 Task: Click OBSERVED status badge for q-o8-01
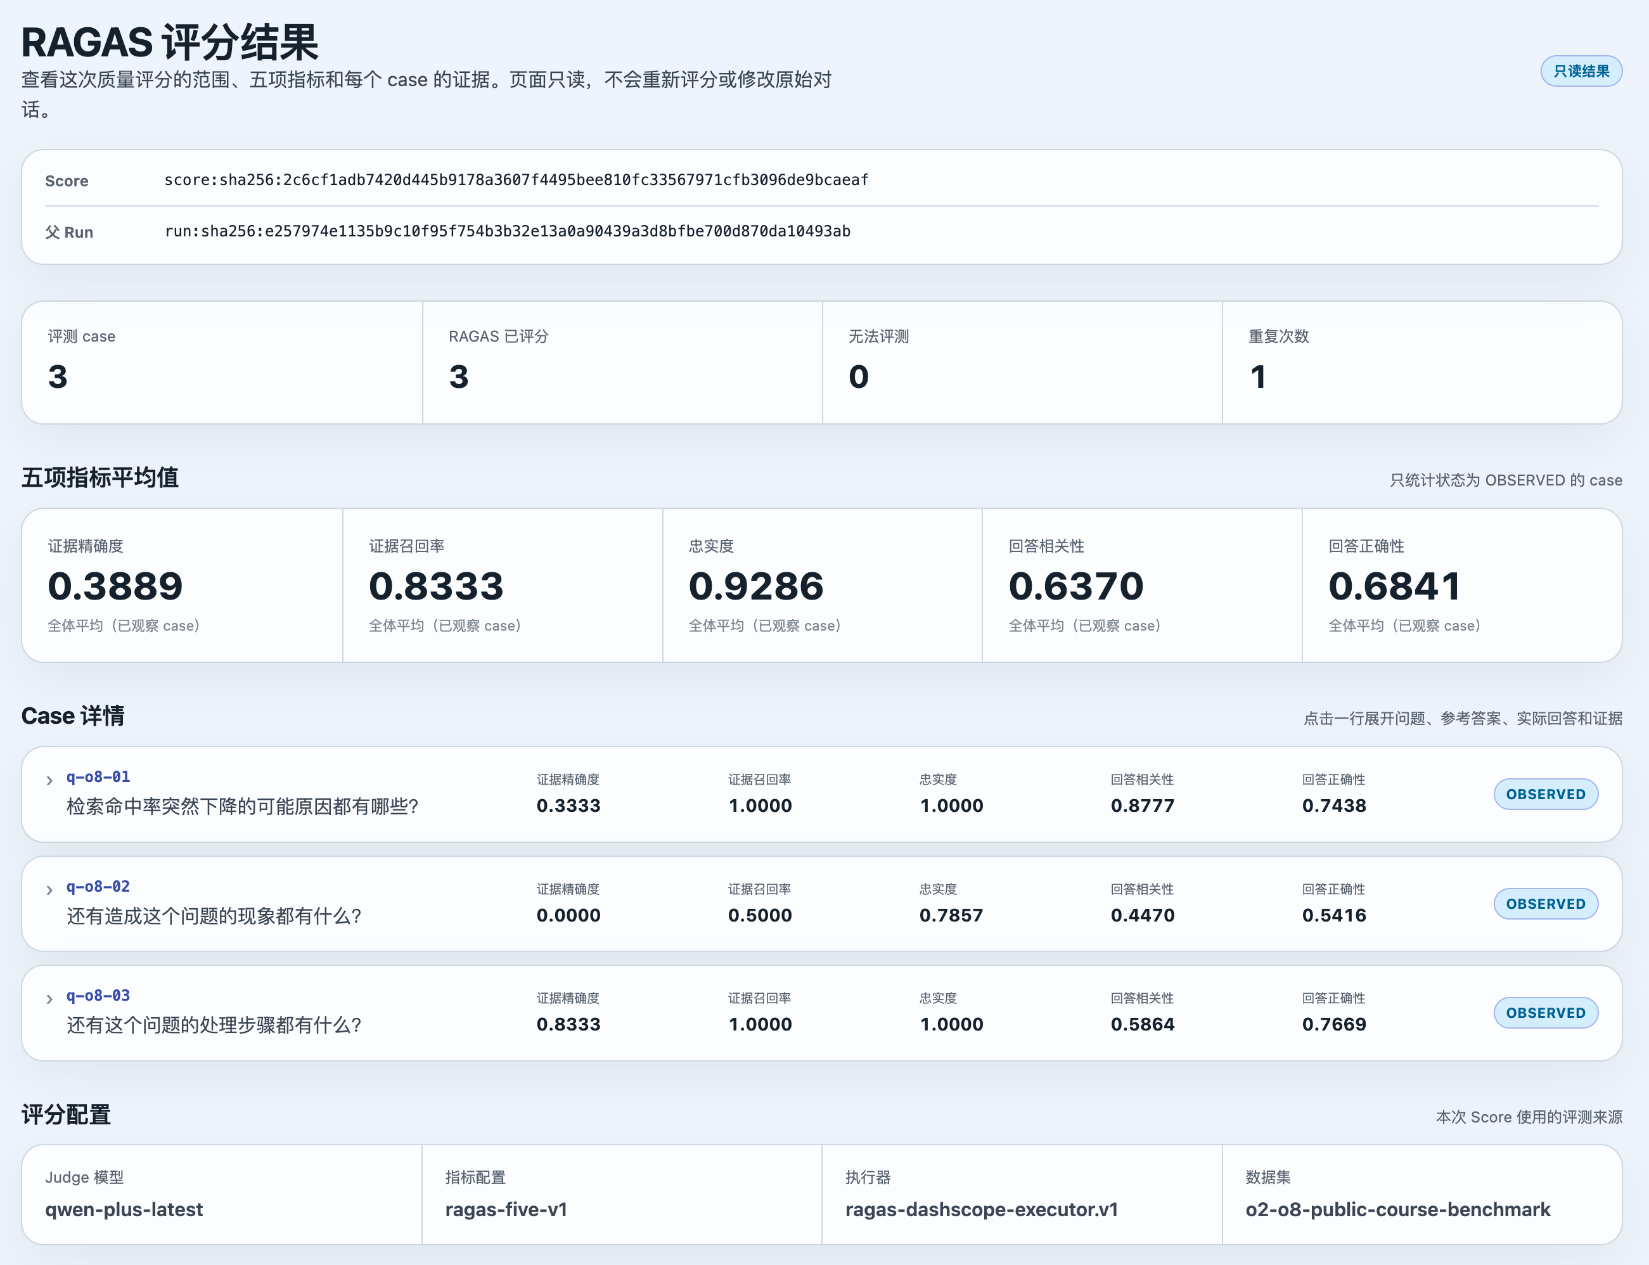click(x=1546, y=794)
